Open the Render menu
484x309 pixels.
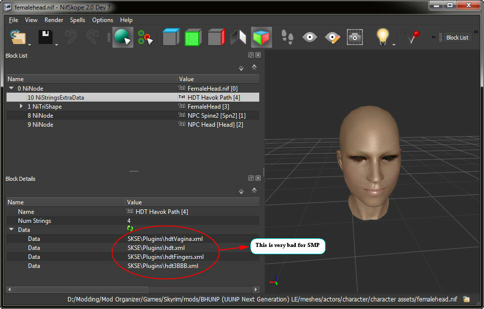pos(54,20)
